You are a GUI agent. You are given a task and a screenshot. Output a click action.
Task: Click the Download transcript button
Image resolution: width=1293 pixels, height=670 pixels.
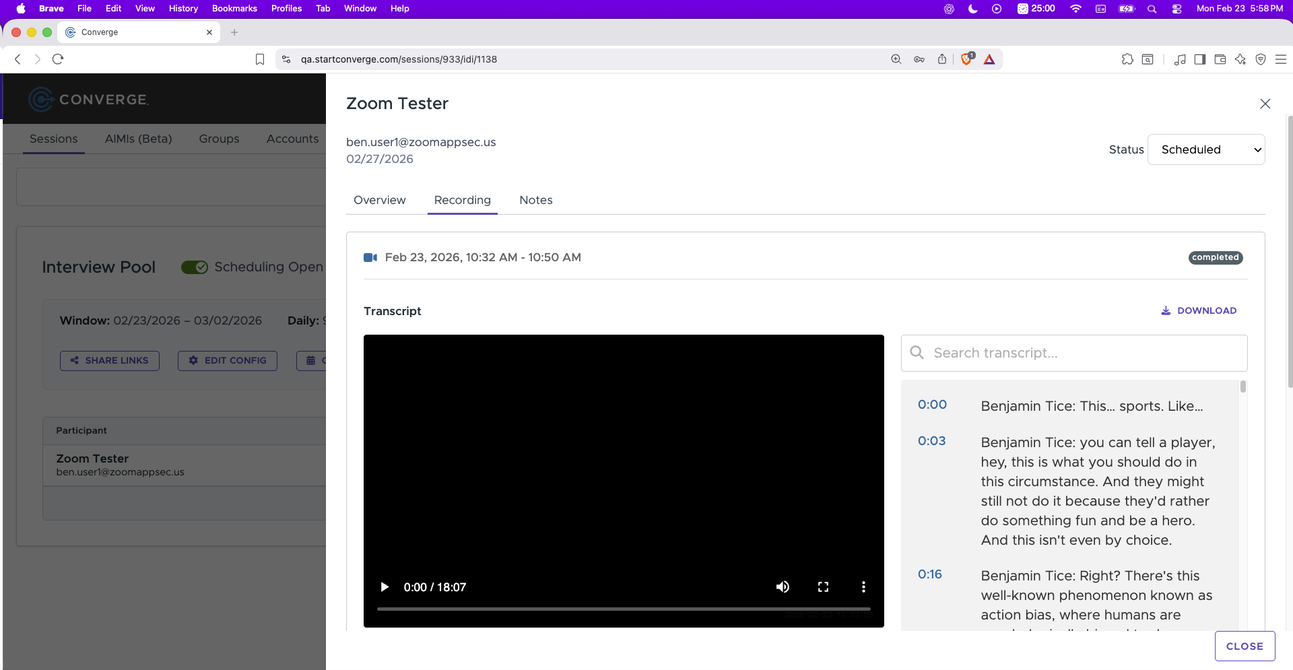(1199, 310)
